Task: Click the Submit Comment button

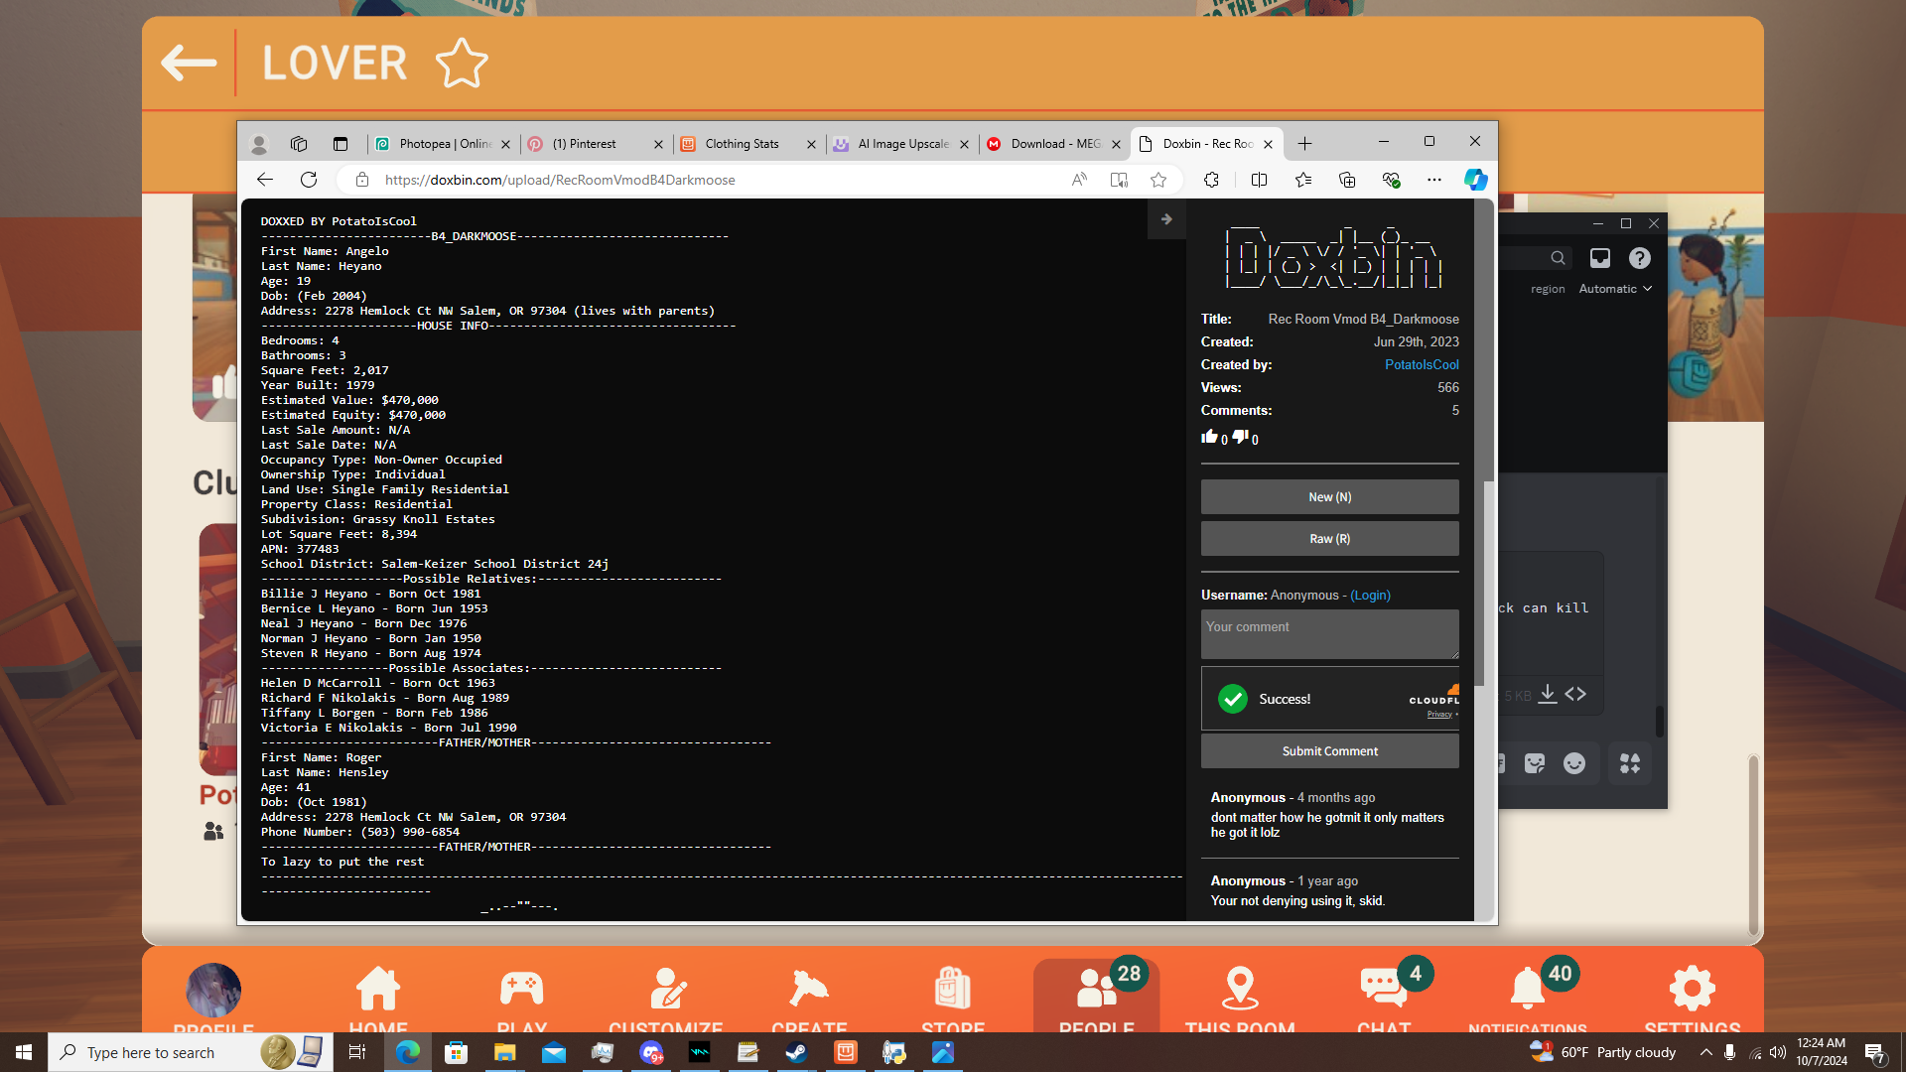Action: tap(1329, 751)
